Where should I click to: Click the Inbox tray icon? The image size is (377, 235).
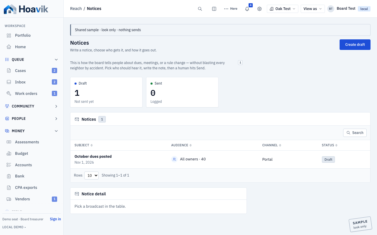click(x=9, y=82)
